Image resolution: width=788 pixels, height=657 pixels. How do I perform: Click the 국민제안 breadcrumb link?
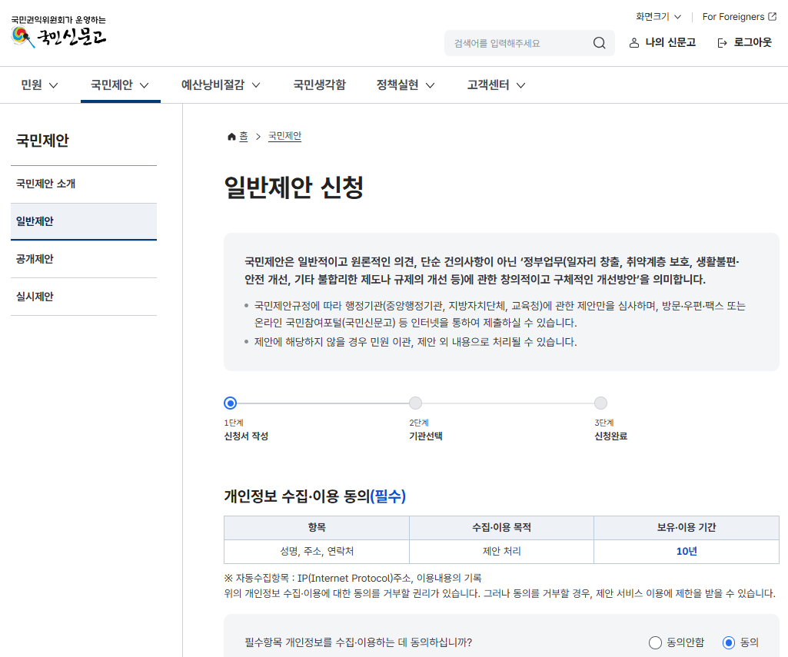[x=283, y=136]
